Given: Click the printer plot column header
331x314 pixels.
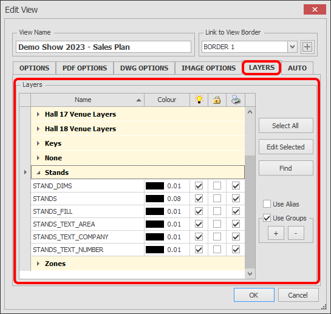Looking at the screenshot, I should [236, 100].
